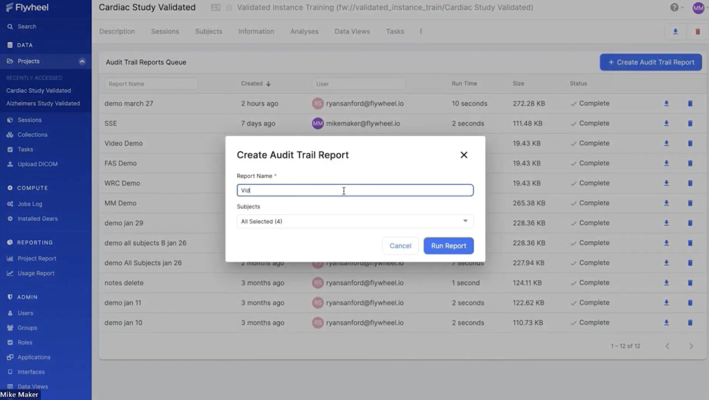Screen dimensions: 709x400
Task: Delete the notes delete report
Action: click(690, 283)
